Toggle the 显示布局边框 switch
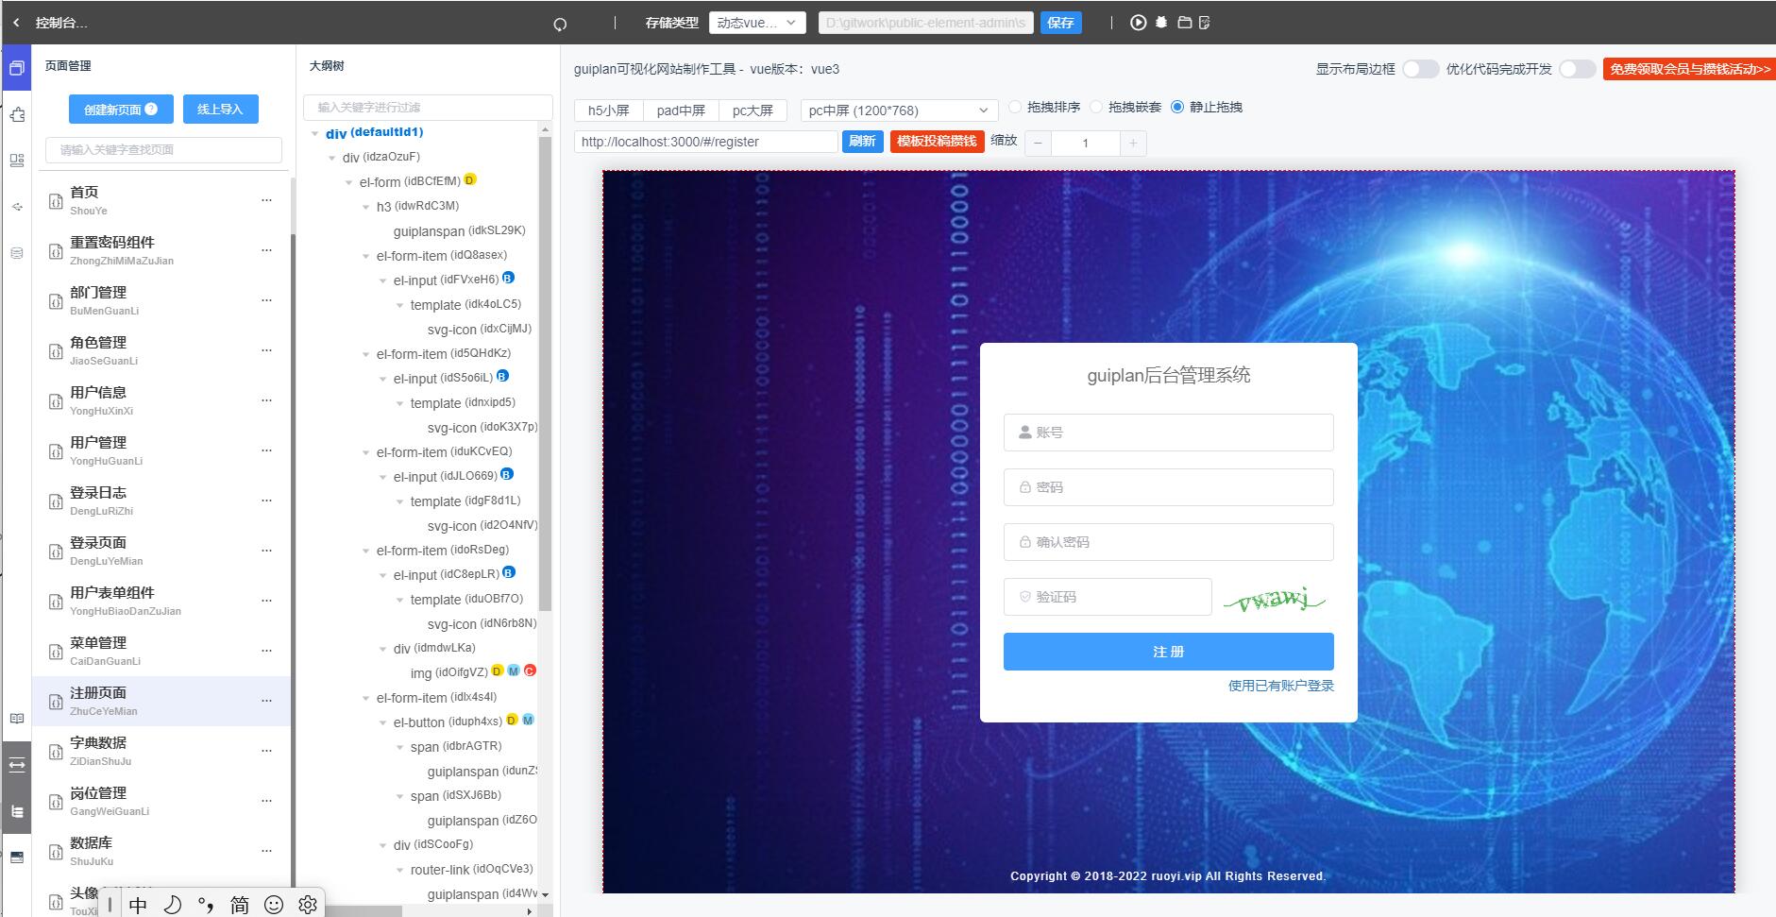Screen dimensions: 1776x917 1419,69
